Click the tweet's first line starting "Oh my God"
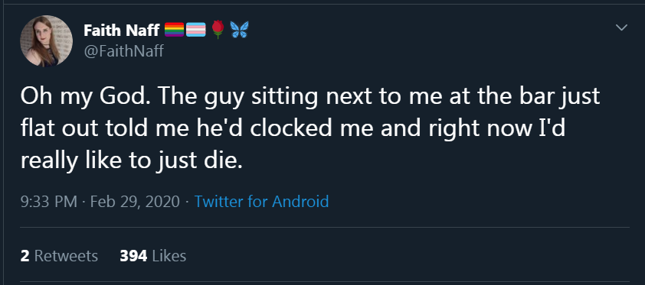The width and height of the screenshot is (645, 285). pos(310,98)
